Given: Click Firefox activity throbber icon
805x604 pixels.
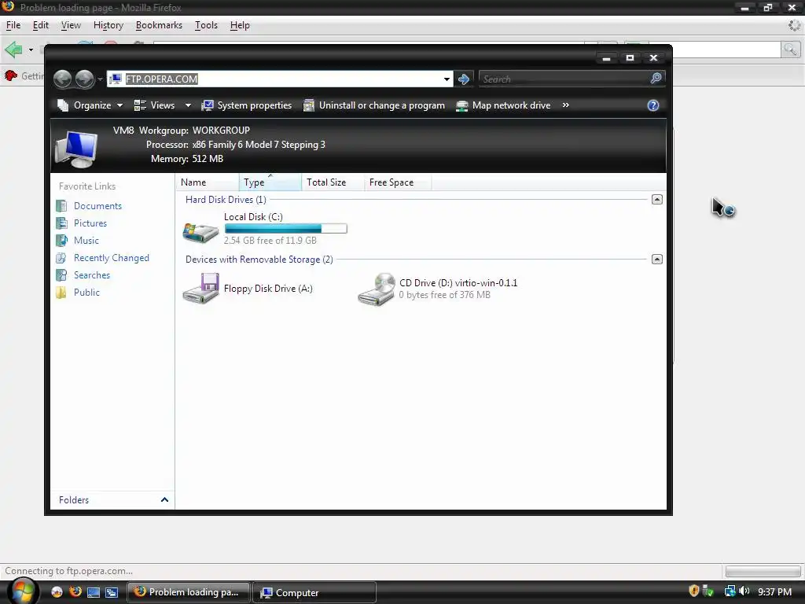Looking at the screenshot, I should 794,25.
